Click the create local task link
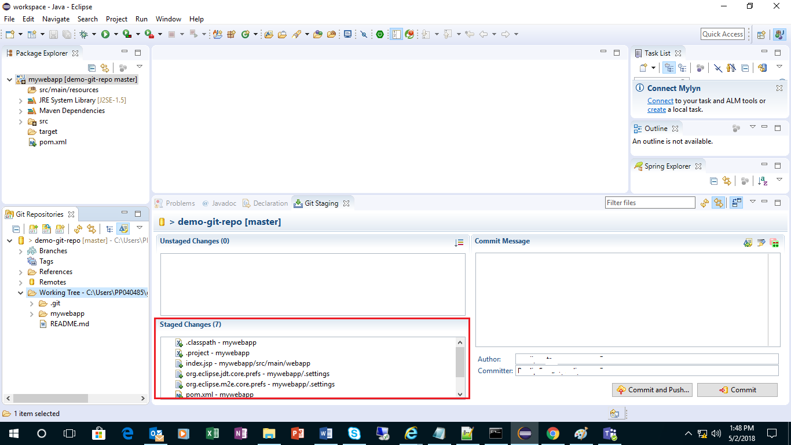Image resolution: width=791 pixels, height=445 pixels. tap(657, 110)
